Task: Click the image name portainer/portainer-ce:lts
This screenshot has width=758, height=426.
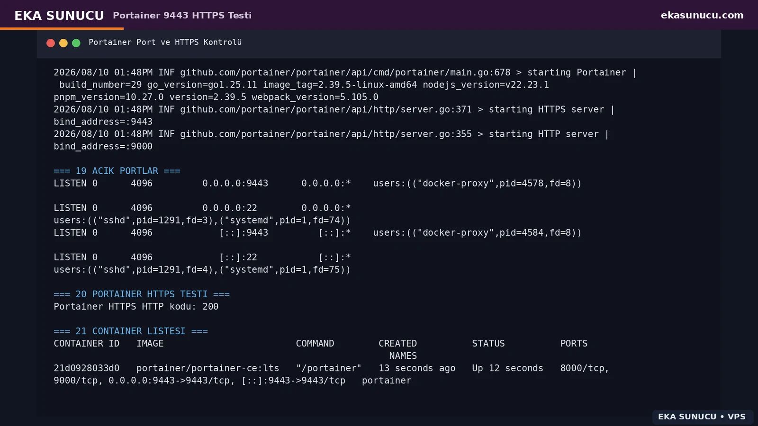Action: tap(208, 368)
